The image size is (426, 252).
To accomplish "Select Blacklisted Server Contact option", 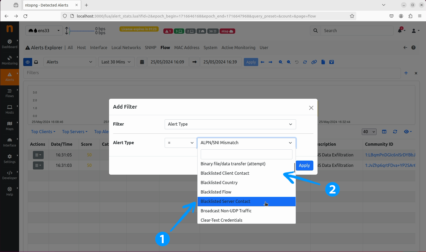I will pyautogui.click(x=225, y=202).
